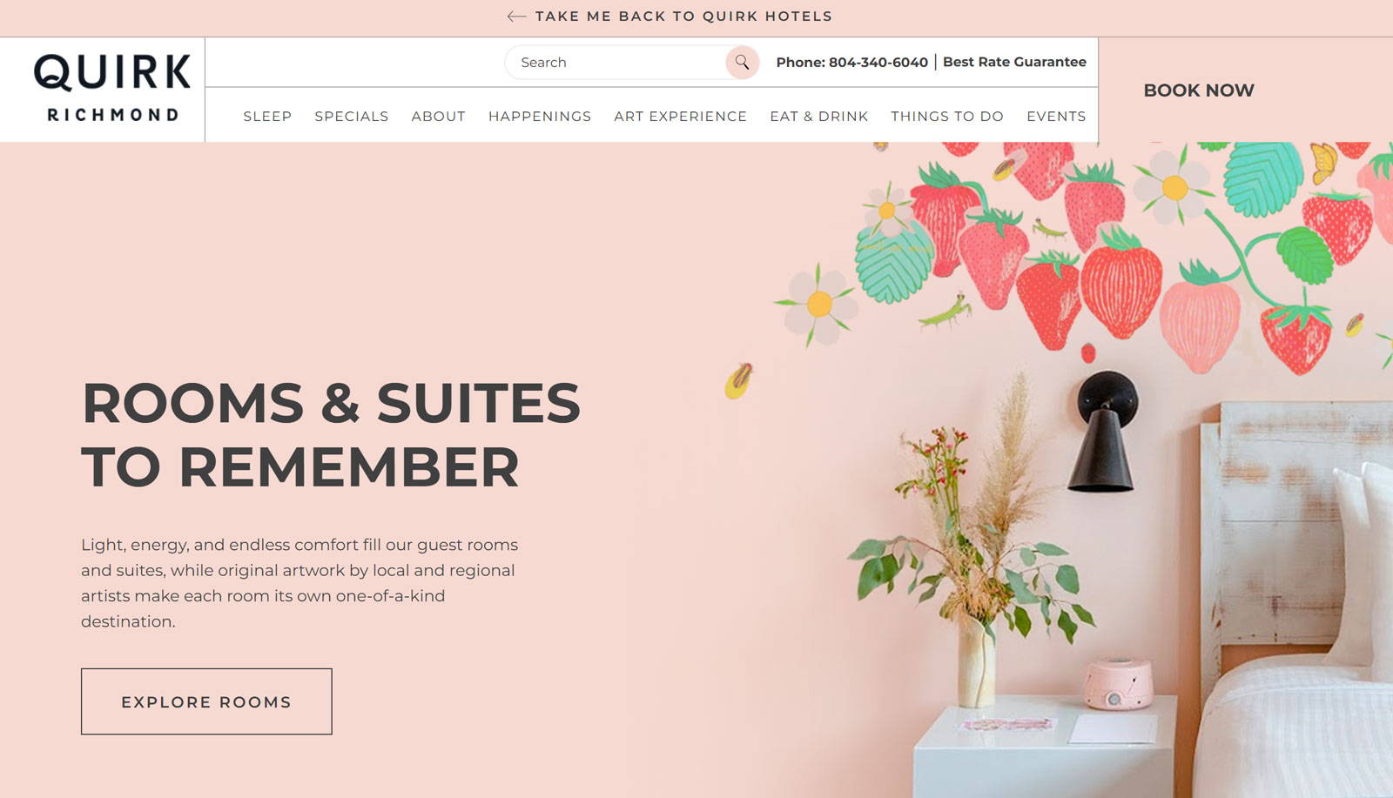Select Things To Do menu
Screen dimensions: 1393x798
[947, 116]
